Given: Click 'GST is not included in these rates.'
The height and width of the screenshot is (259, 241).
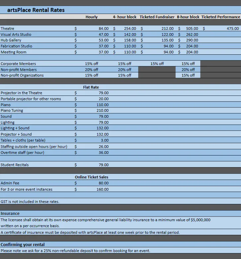Looking at the screenshot, I should pyautogui.click(x=30, y=202).
